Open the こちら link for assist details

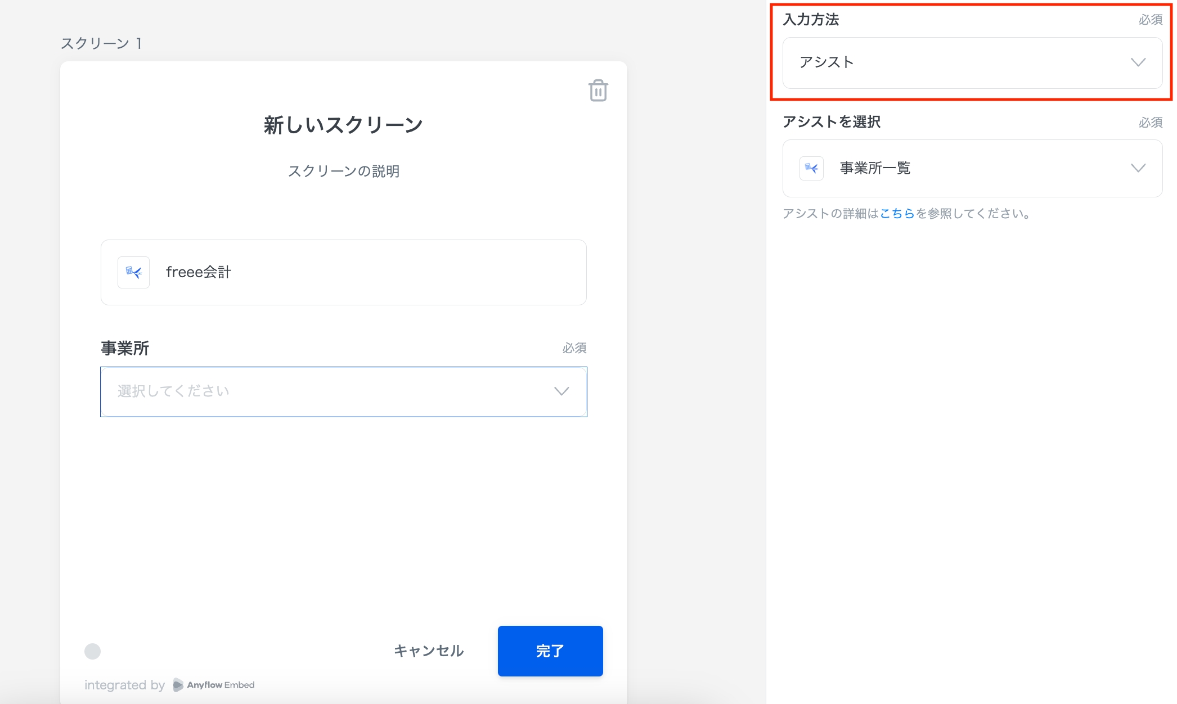pyautogui.click(x=897, y=214)
